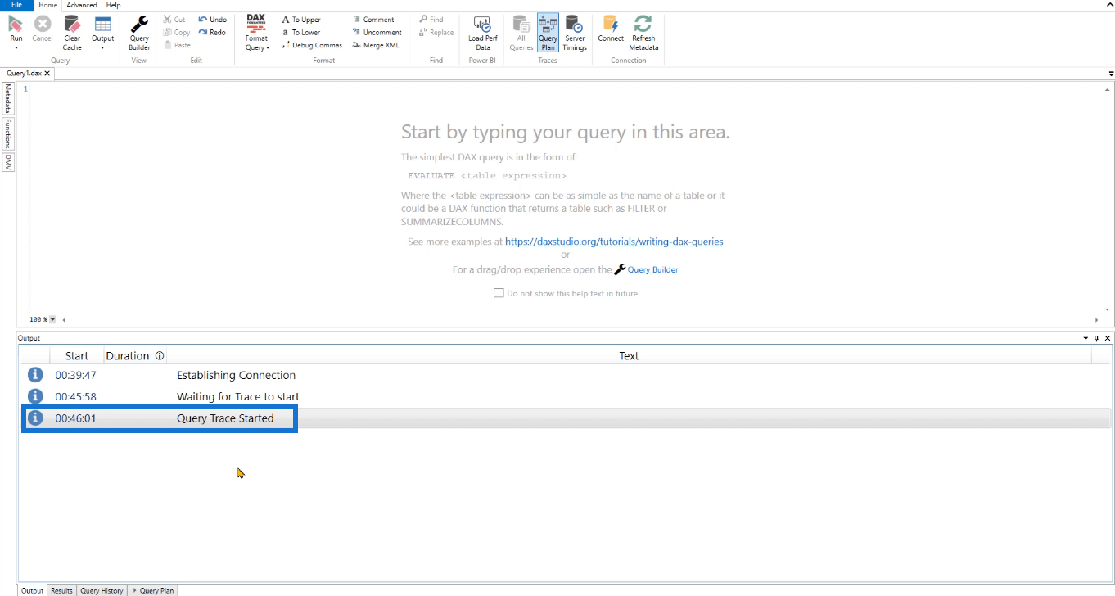Click Merge XML in Format group
Viewport: 1115px width, 596px height.
[x=376, y=45]
